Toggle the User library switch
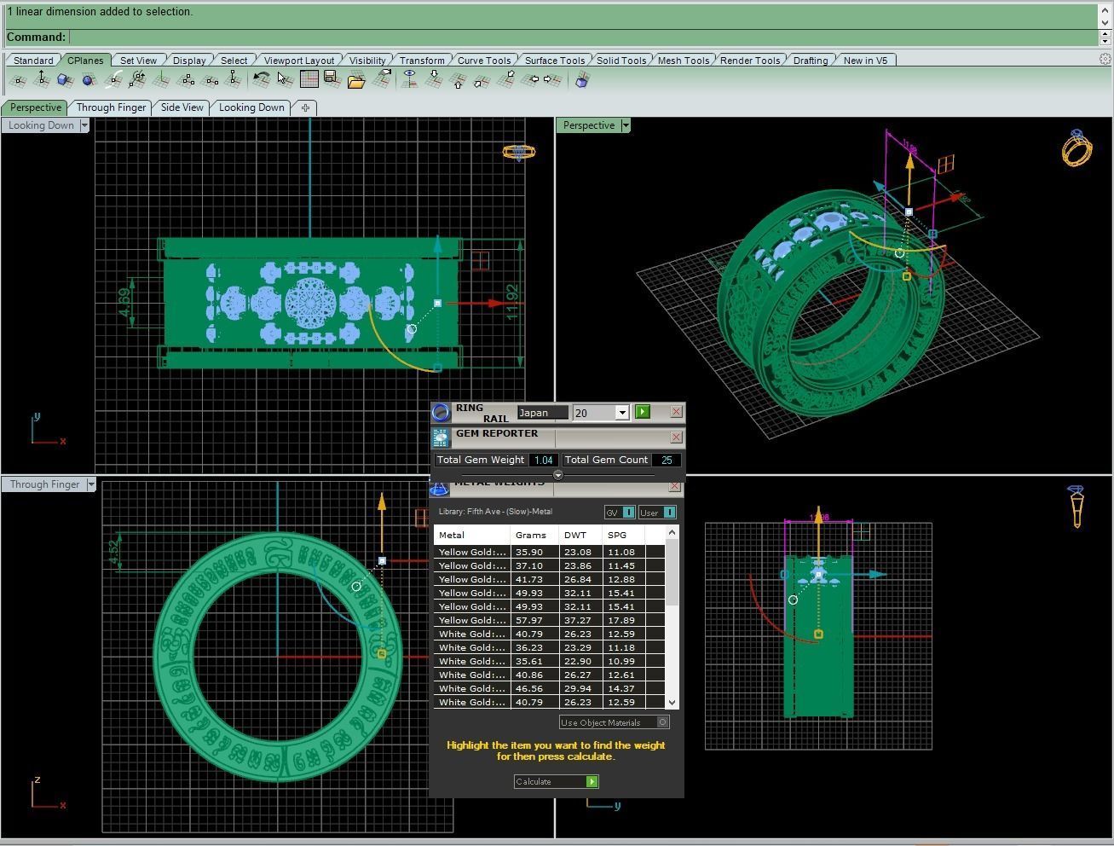The height and width of the screenshot is (846, 1114). 657,513
